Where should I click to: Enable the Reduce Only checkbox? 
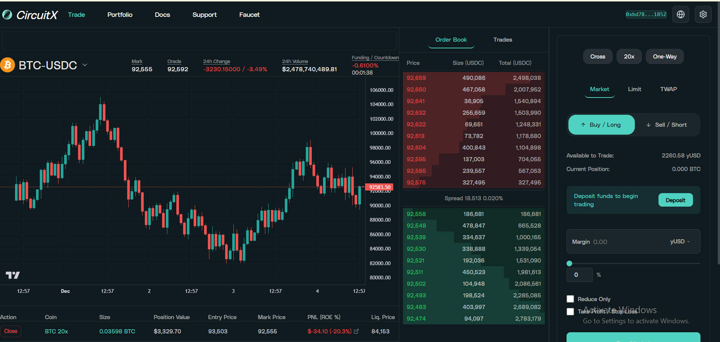(570, 299)
